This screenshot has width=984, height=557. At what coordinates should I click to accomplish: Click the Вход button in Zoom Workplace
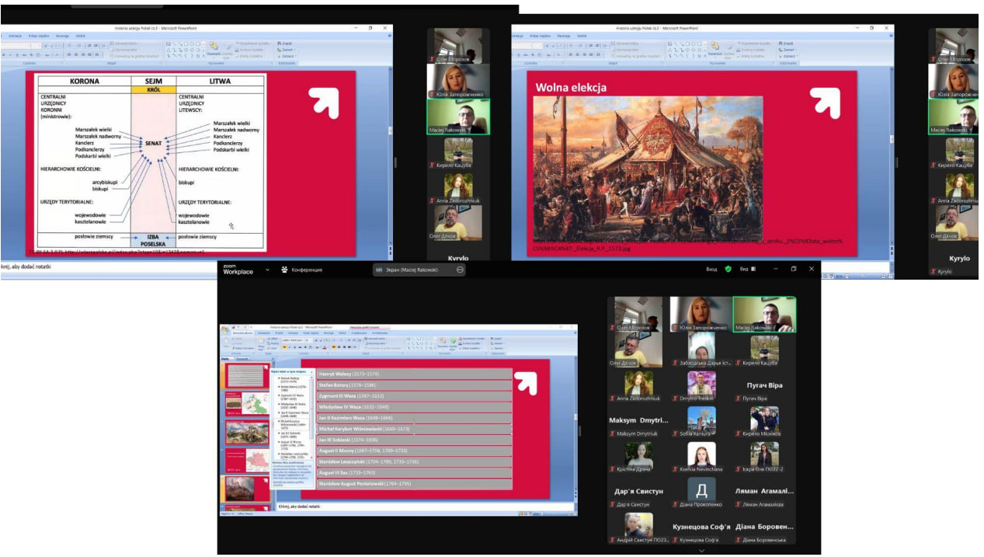(x=711, y=269)
